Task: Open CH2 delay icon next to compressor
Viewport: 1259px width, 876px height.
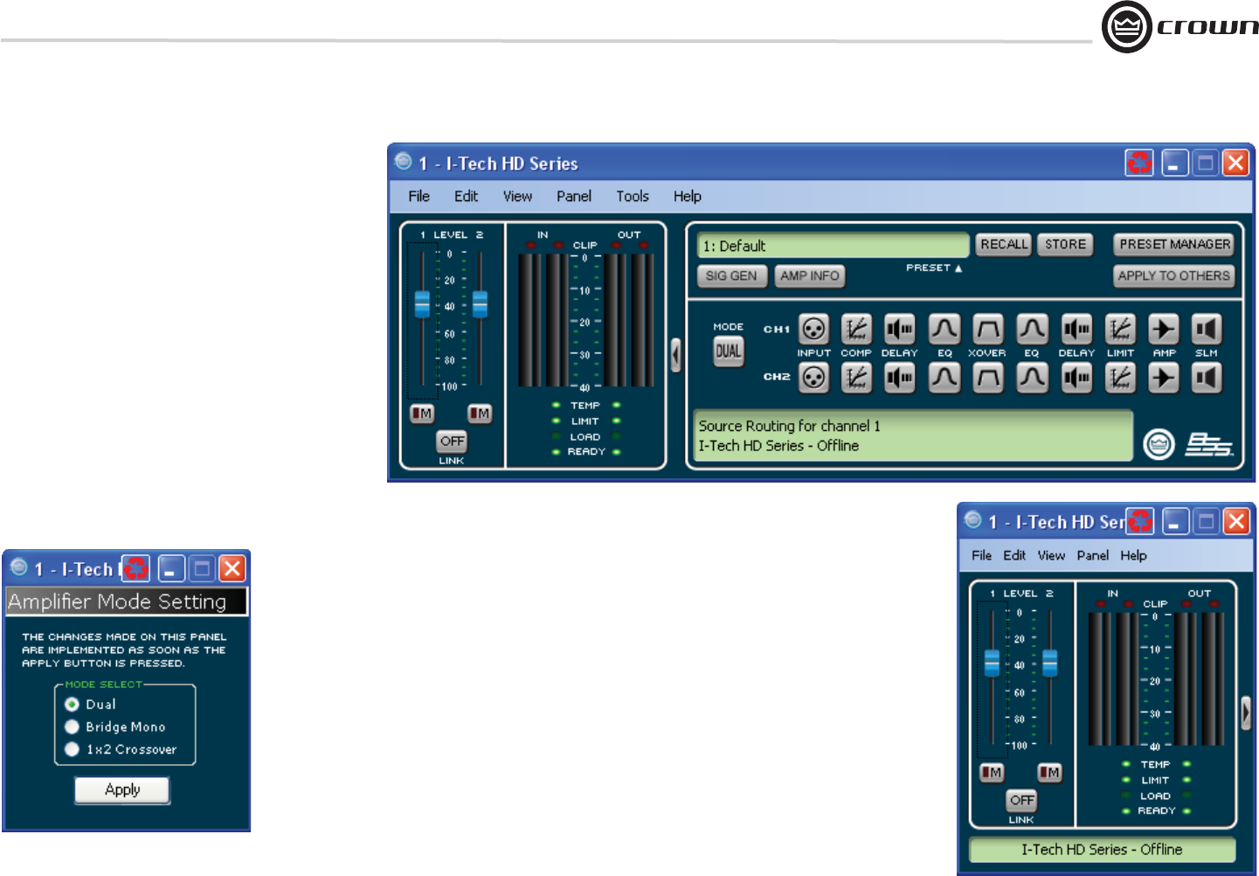Action: pyautogui.click(x=900, y=378)
